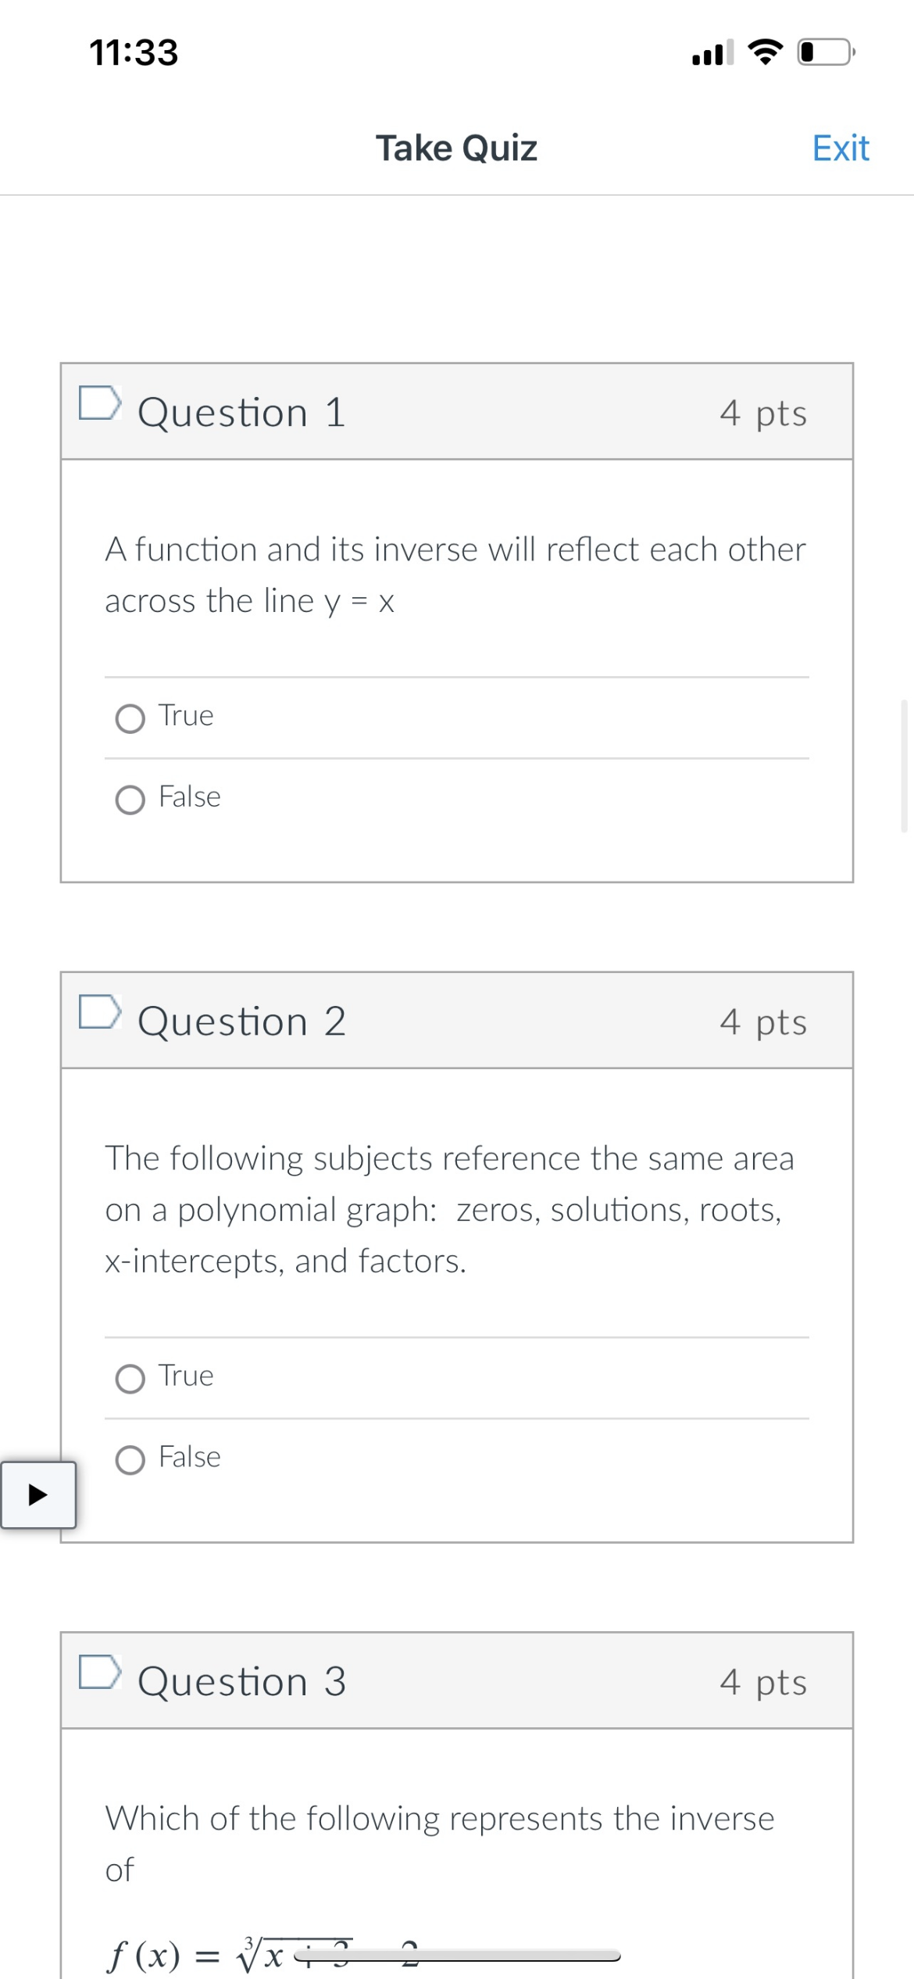Expand the Question 1 header panel
This screenshot has width=914, height=1979.
[456, 412]
